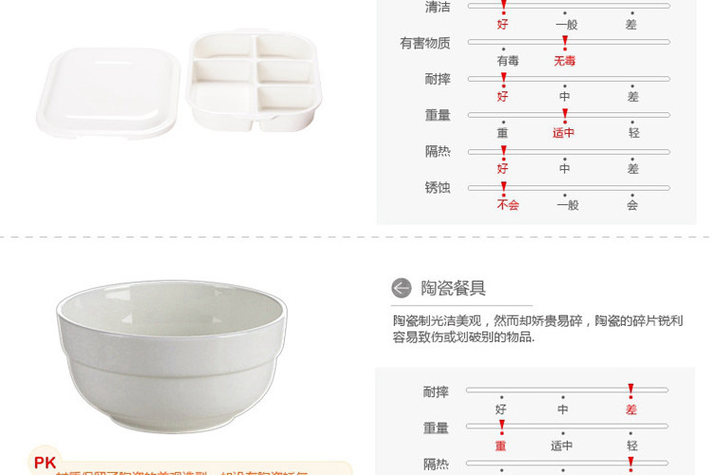Click the 陶瓷餐具 heading
Screen dimensions: 712x475
click(x=453, y=288)
